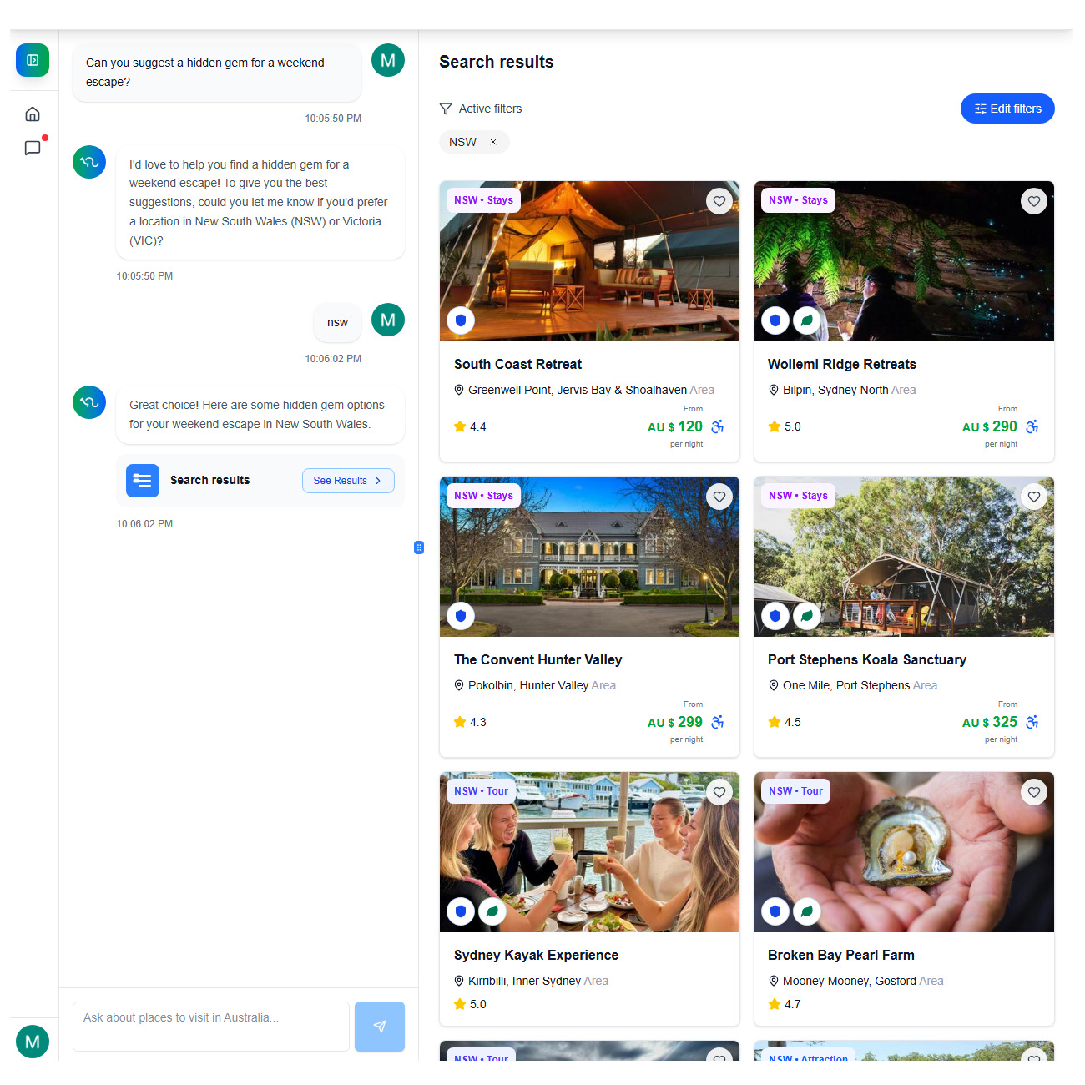Click the leaf badge on Port Stephens Koala Sanctuary

point(807,616)
